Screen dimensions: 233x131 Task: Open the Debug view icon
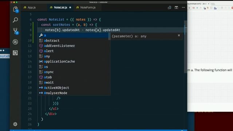tap(15, 42)
